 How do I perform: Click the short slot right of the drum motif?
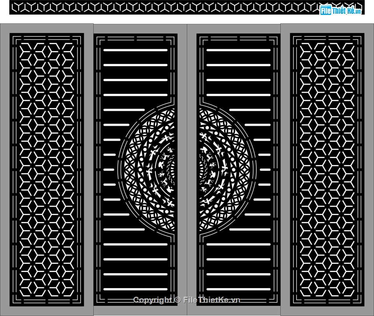pos(265,169)
